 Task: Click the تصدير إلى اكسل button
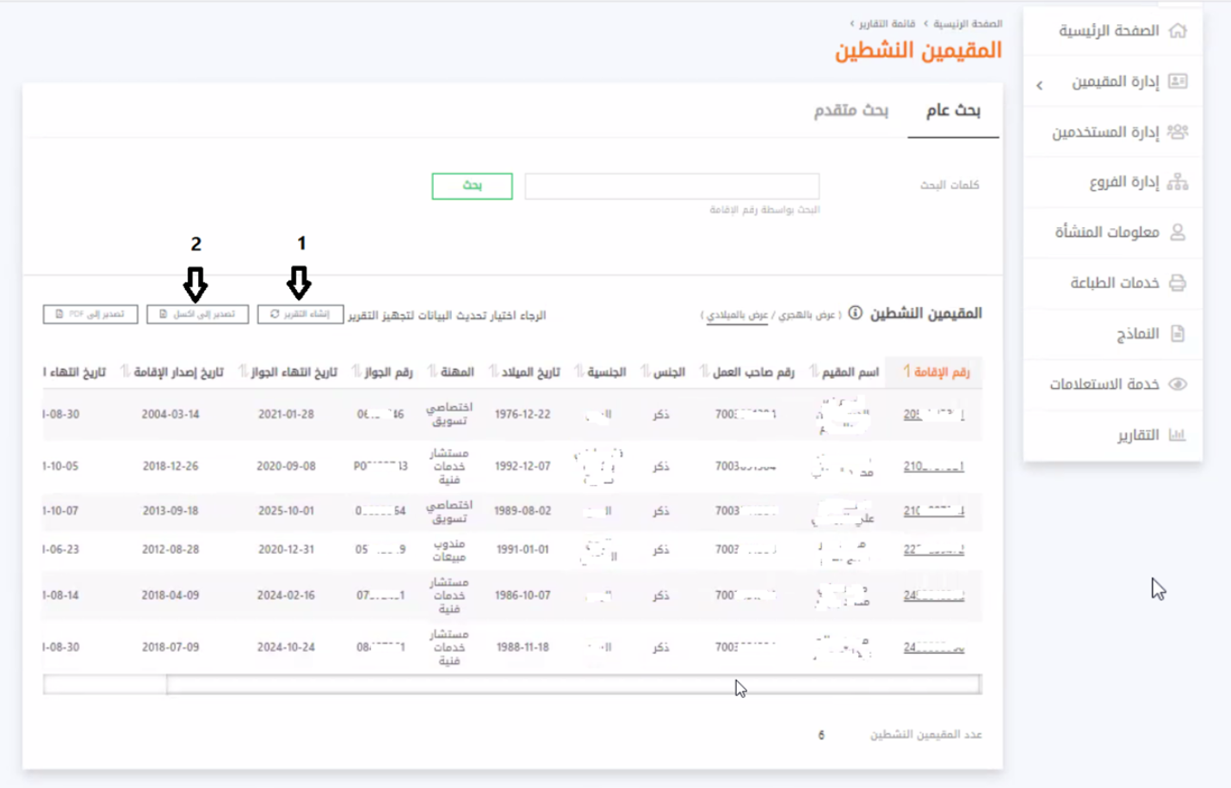(197, 314)
